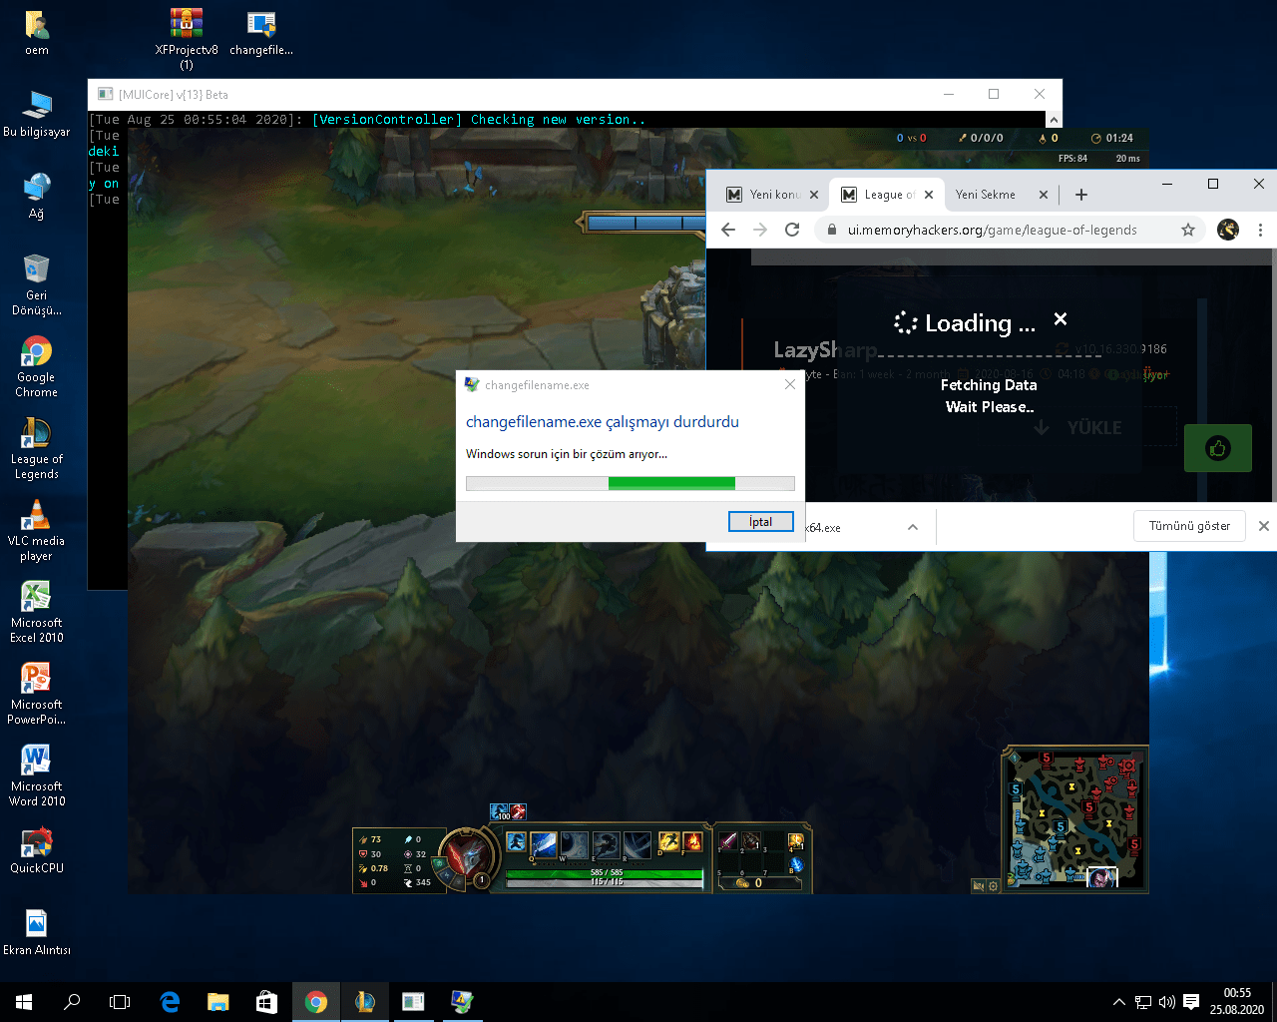Show hidden system tray icons

1118,1002
